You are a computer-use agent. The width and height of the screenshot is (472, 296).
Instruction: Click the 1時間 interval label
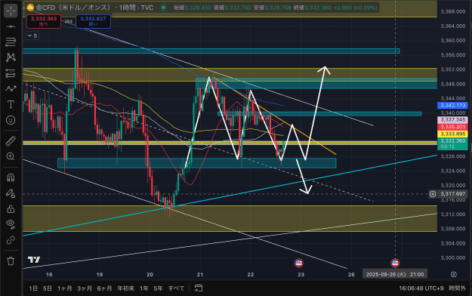[127, 8]
